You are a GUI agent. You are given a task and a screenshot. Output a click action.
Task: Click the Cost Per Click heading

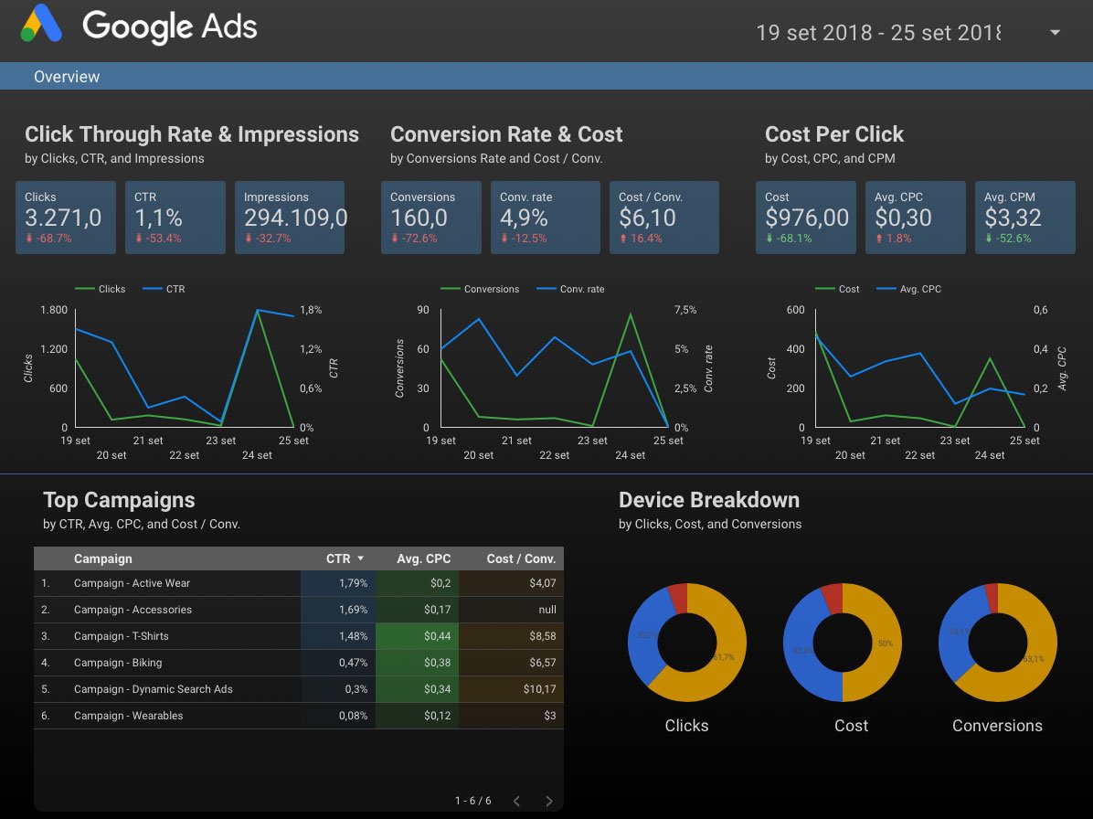(x=833, y=133)
